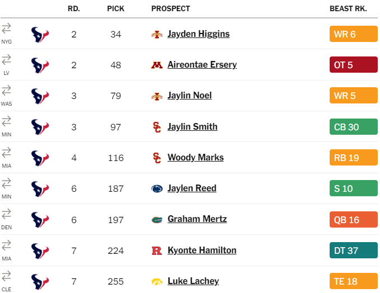Select the teal DT 37 rank badge
Viewport: 380px width, 293px height.
pos(353,250)
